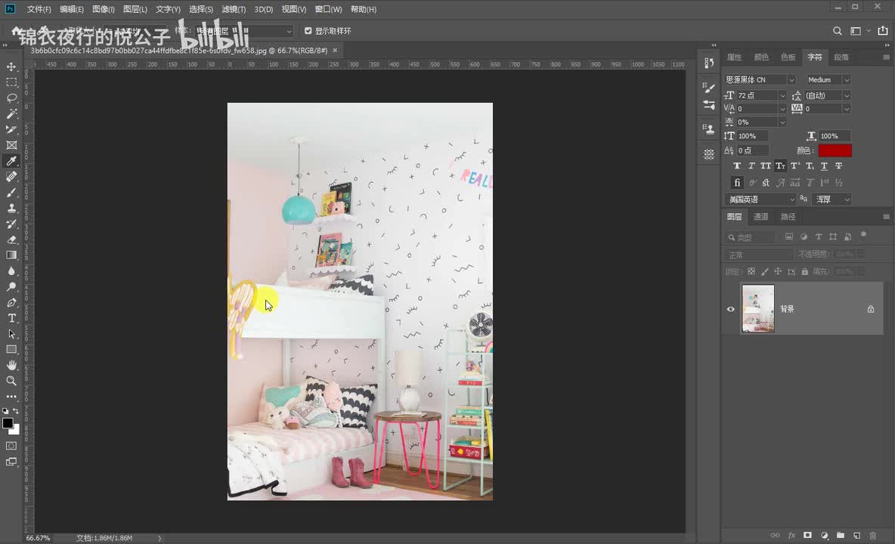Select the Hand tool
Screen dimensions: 895x544
point(11,365)
